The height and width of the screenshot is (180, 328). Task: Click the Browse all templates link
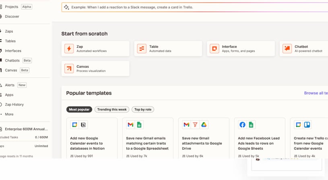316,93
